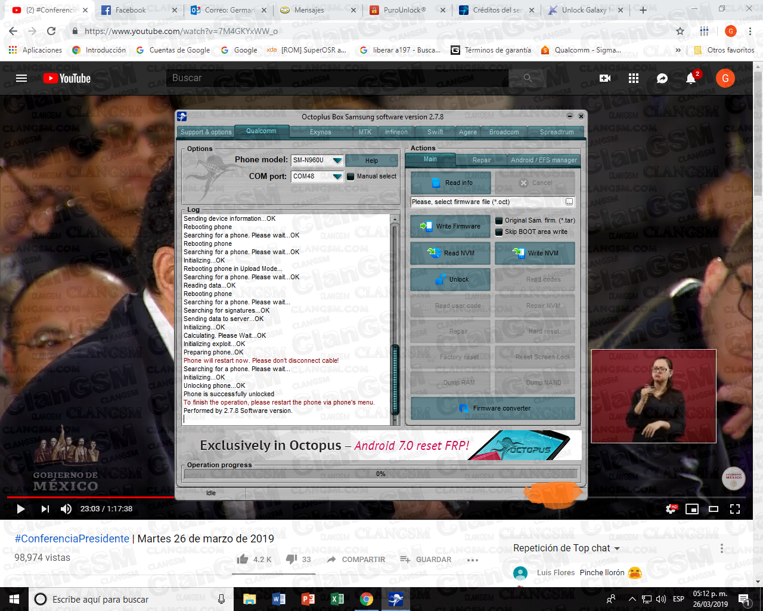Click the Write NVM button

[x=535, y=253]
